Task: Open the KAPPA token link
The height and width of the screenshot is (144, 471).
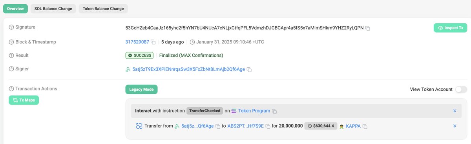Action: pyautogui.click(x=353, y=126)
